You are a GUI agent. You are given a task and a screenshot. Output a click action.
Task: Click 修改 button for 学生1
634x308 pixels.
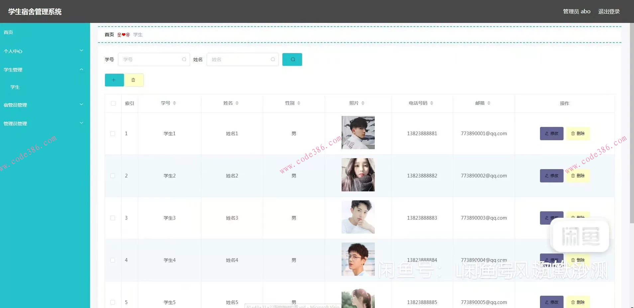tap(552, 134)
